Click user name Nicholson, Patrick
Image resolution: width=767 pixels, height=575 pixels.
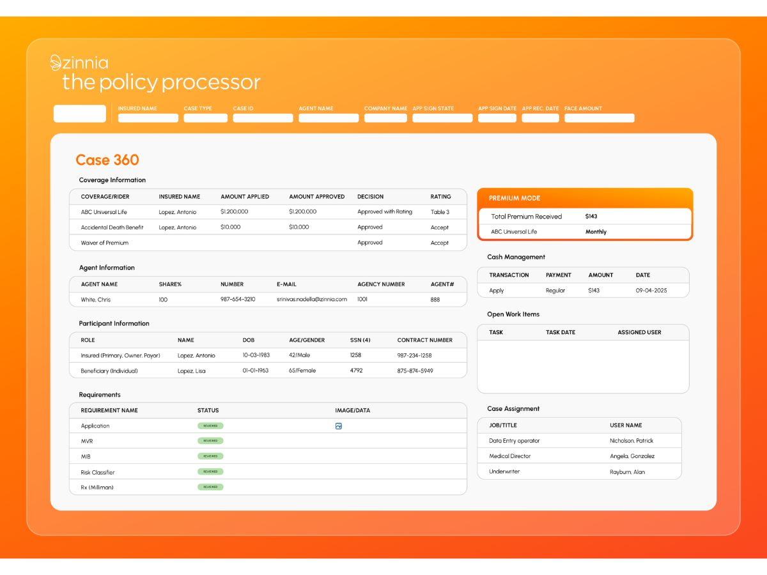pos(631,441)
